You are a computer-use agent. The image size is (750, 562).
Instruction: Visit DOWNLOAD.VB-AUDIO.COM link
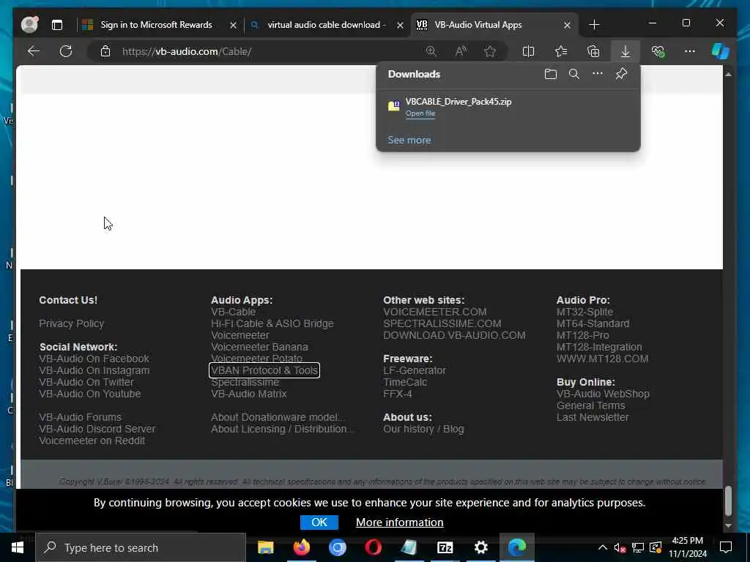point(454,335)
